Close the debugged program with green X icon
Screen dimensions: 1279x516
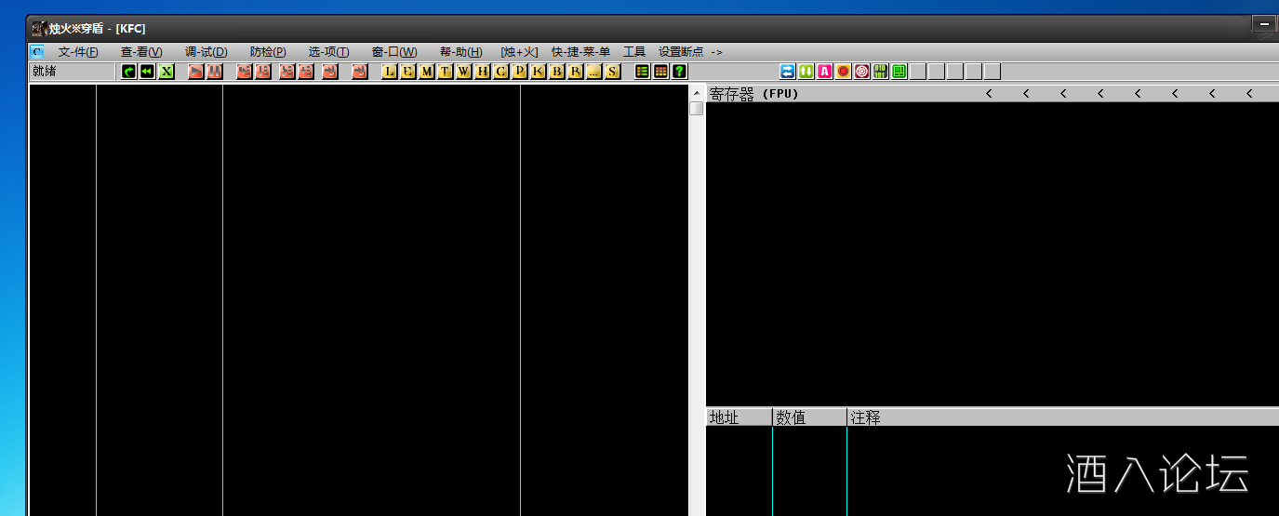(x=167, y=72)
